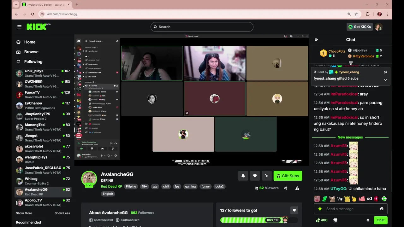Screen dimensions: 404x227
Task: Open the hamburger sidebar menu
Action: tap(20, 27)
